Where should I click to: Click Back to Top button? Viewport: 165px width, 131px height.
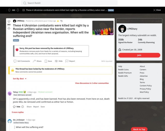click(x=139, y=129)
